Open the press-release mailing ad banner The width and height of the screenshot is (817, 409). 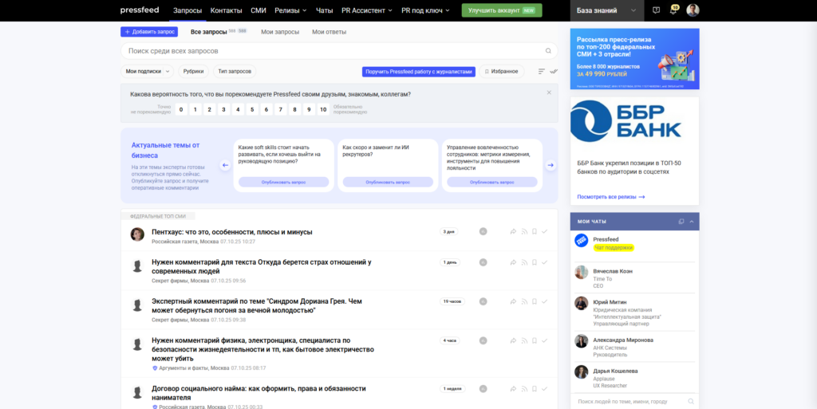[634, 59]
